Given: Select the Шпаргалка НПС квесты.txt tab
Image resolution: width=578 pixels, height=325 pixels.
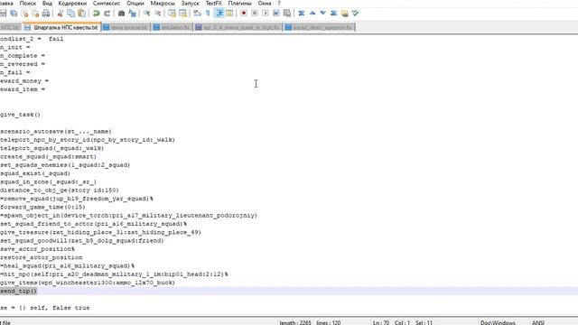Looking at the screenshot, I should pyautogui.click(x=62, y=27).
